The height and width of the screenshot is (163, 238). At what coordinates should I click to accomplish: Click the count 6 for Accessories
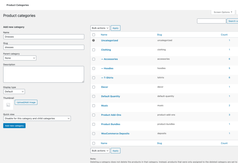click(229, 59)
